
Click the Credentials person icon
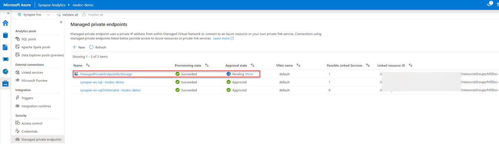coord(18,132)
